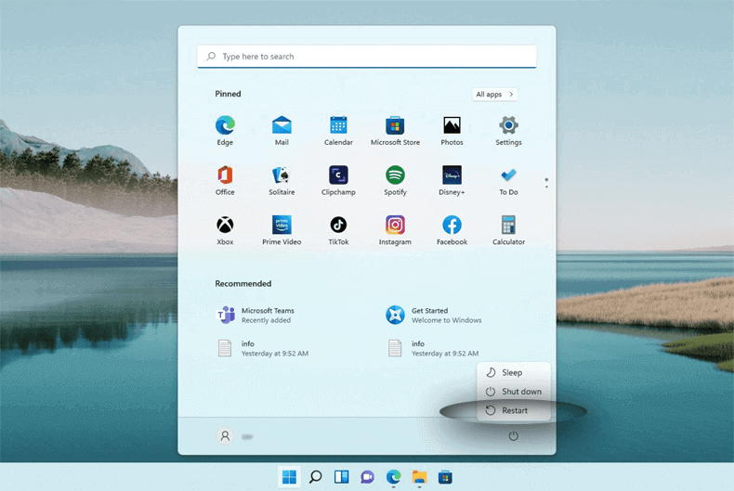The width and height of the screenshot is (734, 491).
Task: Open the Edge browser pinned app
Action: point(225,131)
